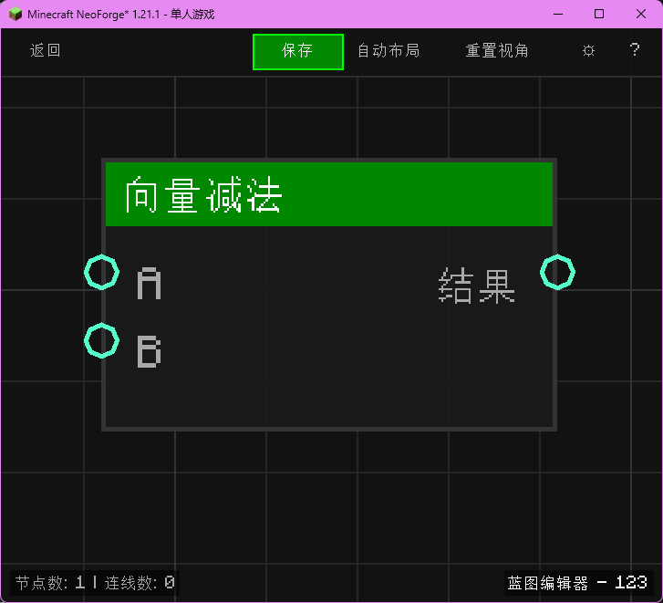The height and width of the screenshot is (603, 663).
Task: Open help with the question mark icon
Action: coord(635,51)
